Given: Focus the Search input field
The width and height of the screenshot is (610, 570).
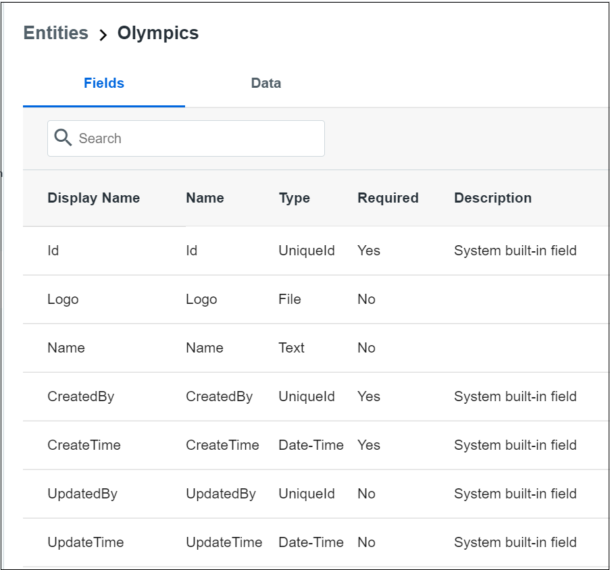Looking at the screenshot, I should 196,138.
